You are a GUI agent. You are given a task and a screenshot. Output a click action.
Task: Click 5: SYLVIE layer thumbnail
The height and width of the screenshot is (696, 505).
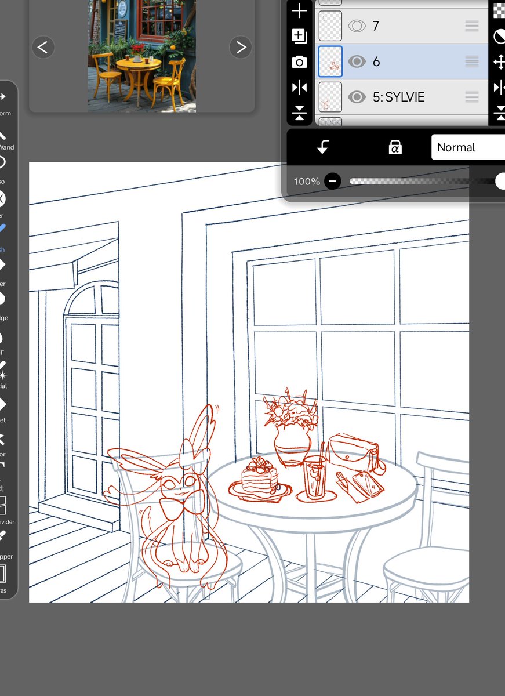[x=330, y=97]
